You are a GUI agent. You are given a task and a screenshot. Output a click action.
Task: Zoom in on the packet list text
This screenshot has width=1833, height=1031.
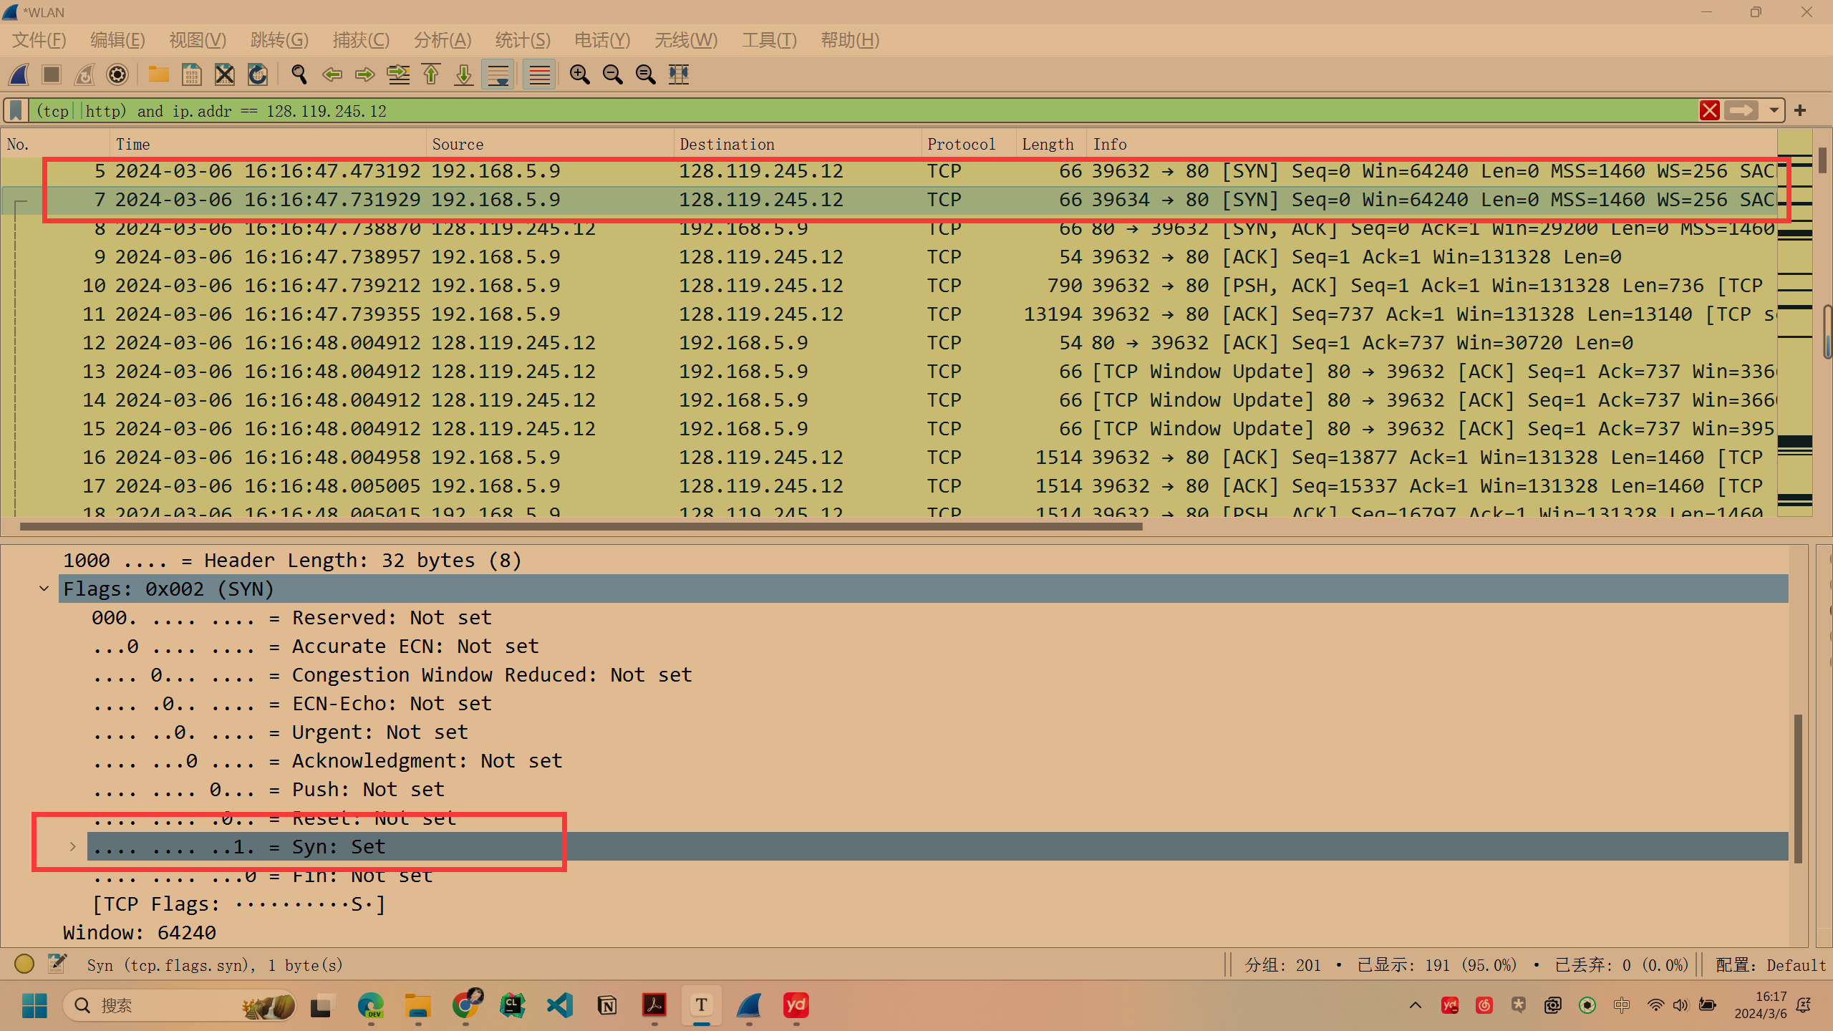[579, 74]
